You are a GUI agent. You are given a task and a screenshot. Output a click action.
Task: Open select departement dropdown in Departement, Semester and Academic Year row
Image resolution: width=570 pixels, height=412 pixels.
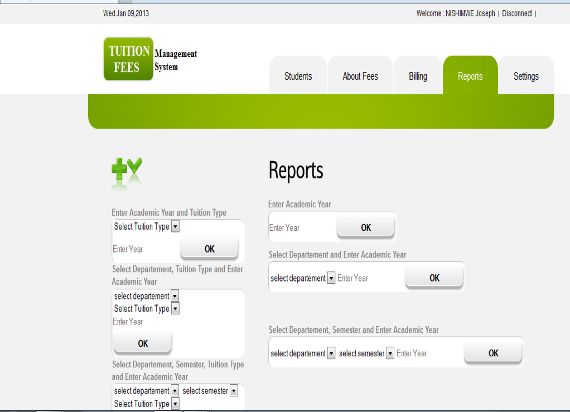(302, 353)
